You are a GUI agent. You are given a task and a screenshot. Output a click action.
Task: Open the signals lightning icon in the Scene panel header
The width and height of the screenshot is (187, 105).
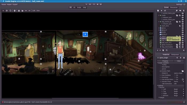point(184,11)
